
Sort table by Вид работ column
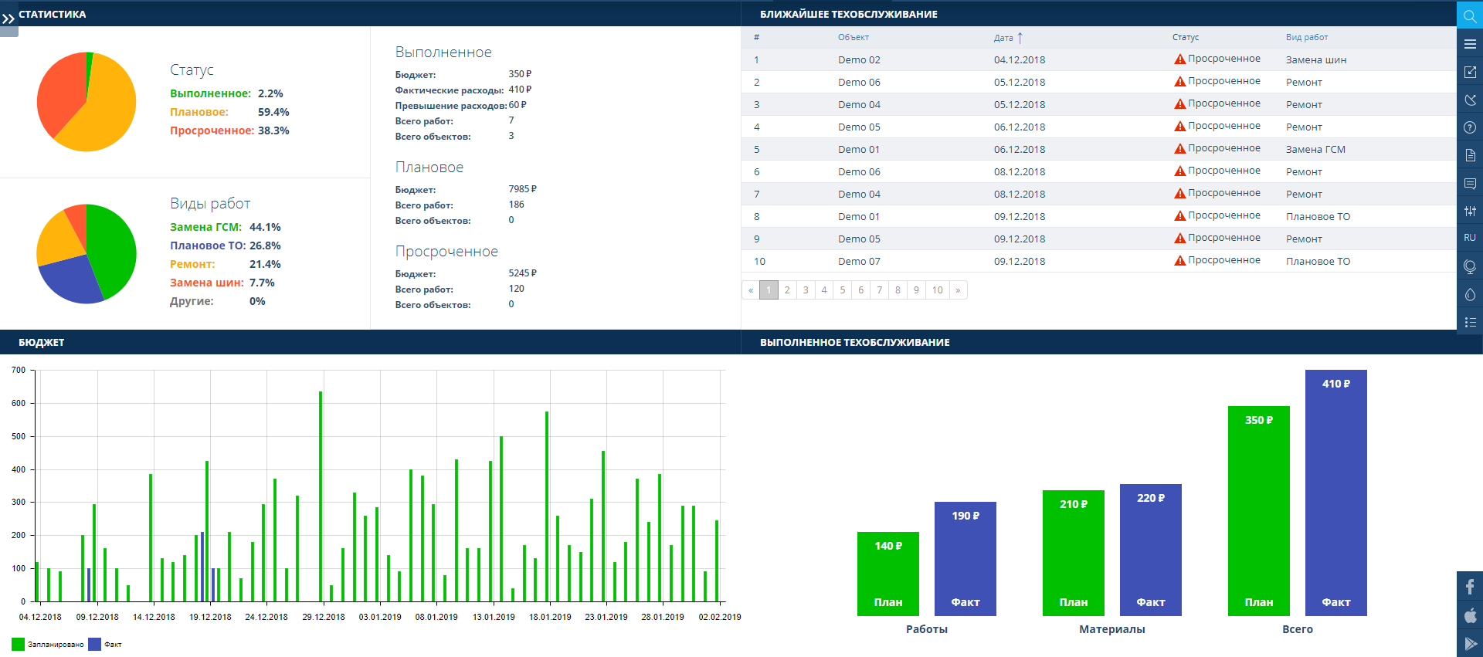1307,37
